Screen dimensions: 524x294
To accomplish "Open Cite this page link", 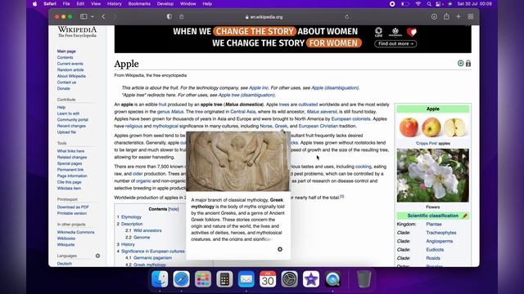I will 69,182.
